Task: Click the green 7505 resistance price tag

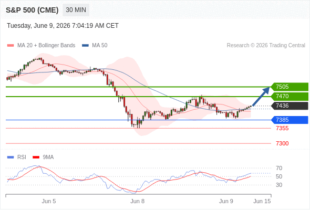Action: [290, 87]
